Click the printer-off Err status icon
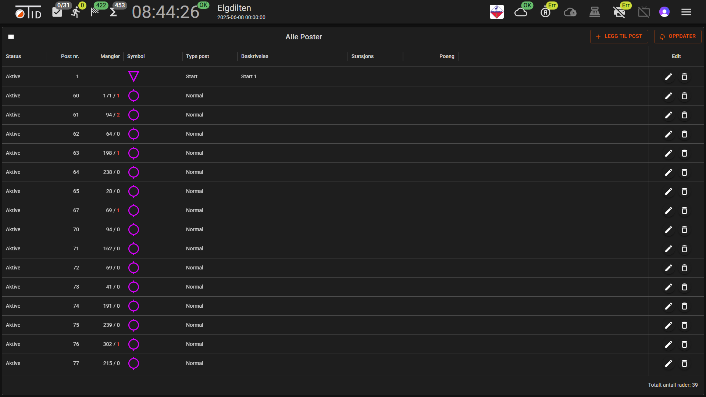This screenshot has height=397, width=706. click(x=619, y=12)
